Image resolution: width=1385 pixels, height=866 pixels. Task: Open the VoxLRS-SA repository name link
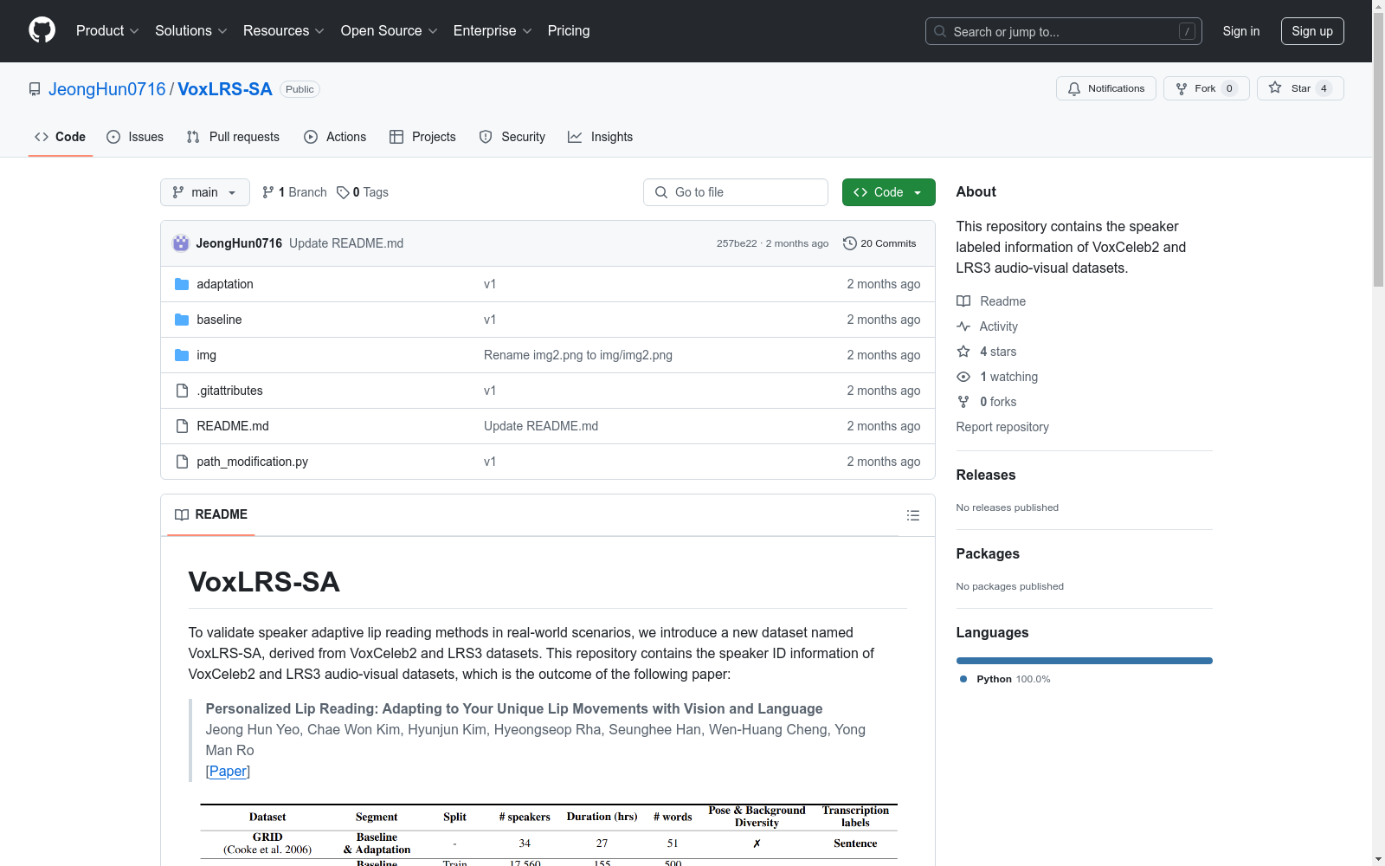coord(225,89)
